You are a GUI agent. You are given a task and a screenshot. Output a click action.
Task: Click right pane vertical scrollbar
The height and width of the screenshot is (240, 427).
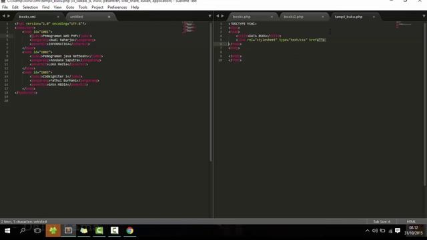tap(425, 104)
